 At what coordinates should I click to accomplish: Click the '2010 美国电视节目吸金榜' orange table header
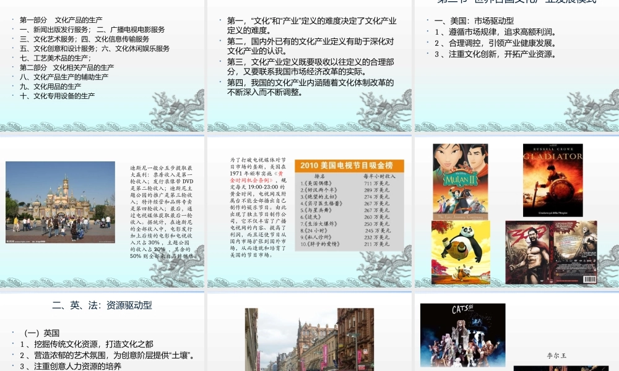click(x=349, y=165)
